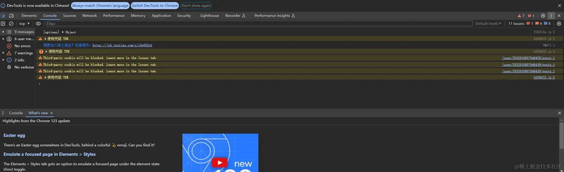Open the Default levels dropdown

(488, 24)
